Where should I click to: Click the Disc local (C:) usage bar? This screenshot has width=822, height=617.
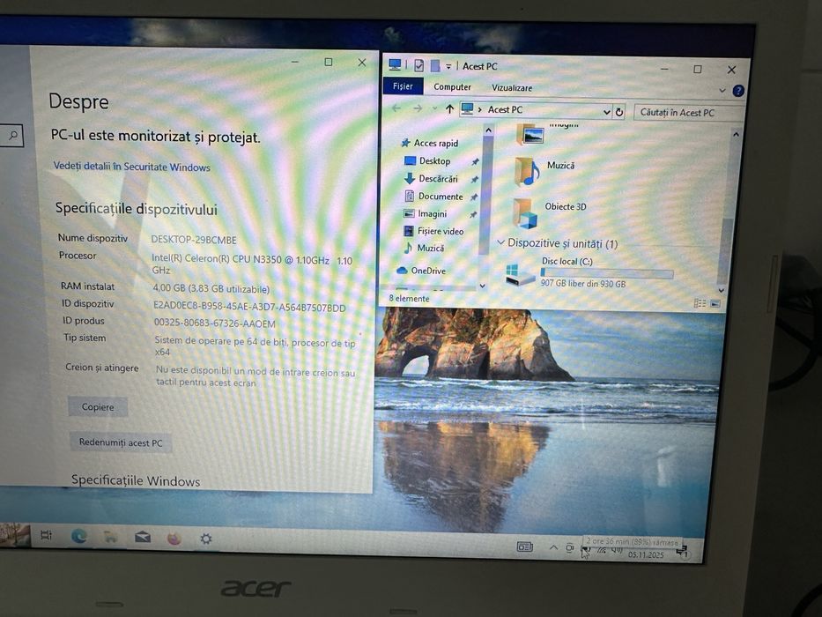coord(606,273)
